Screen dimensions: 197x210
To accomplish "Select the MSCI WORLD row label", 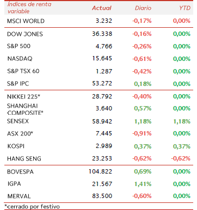I will (26, 21).
